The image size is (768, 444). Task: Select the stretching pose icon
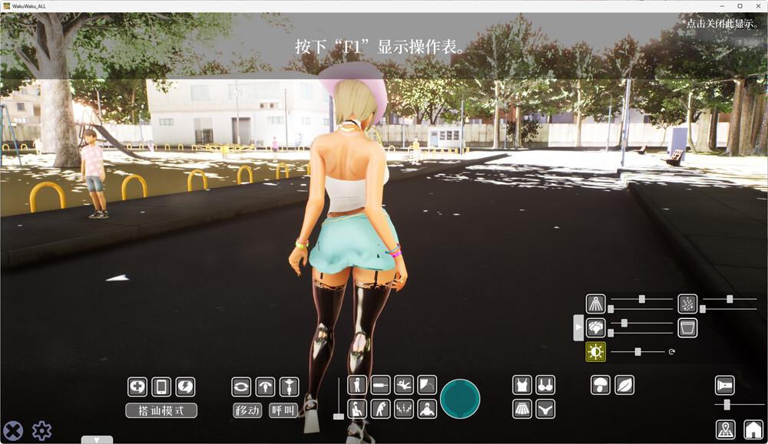tap(381, 409)
